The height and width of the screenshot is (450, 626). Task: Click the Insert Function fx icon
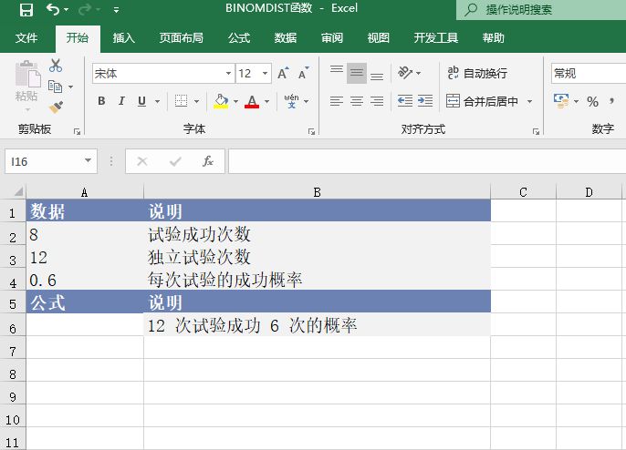pyautogui.click(x=208, y=161)
